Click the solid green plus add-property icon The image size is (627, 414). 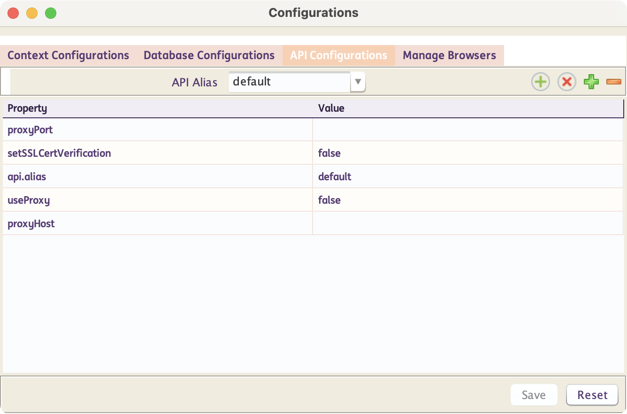[x=591, y=82]
